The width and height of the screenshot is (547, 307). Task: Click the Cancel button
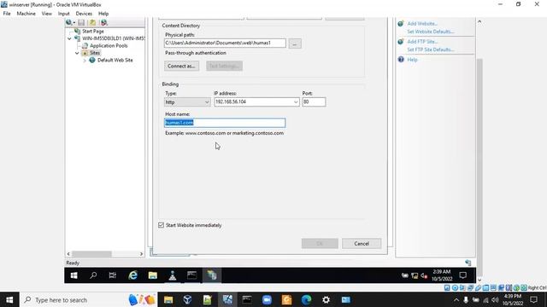coord(362,244)
